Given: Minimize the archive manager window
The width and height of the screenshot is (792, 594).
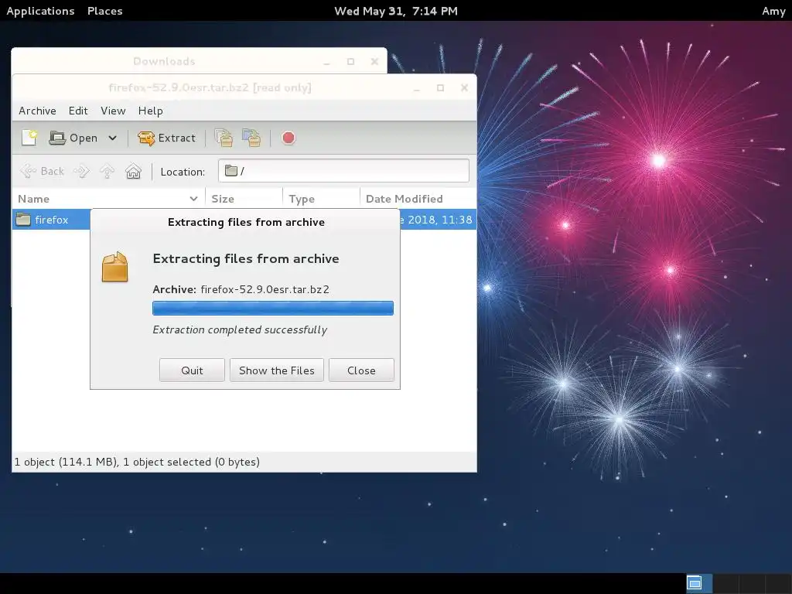Looking at the screenshot, I should [417, 88].
